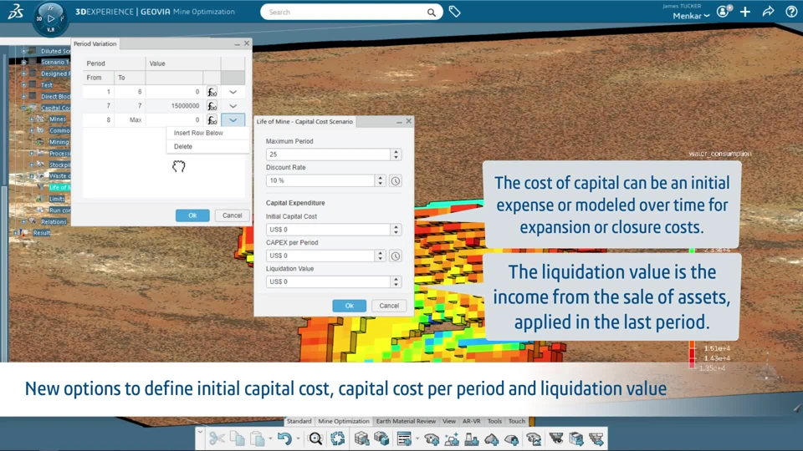Switch to the Mine Optimization tab
The height and width of the screenshot is (451, 803).
click(x=344, y=421)
